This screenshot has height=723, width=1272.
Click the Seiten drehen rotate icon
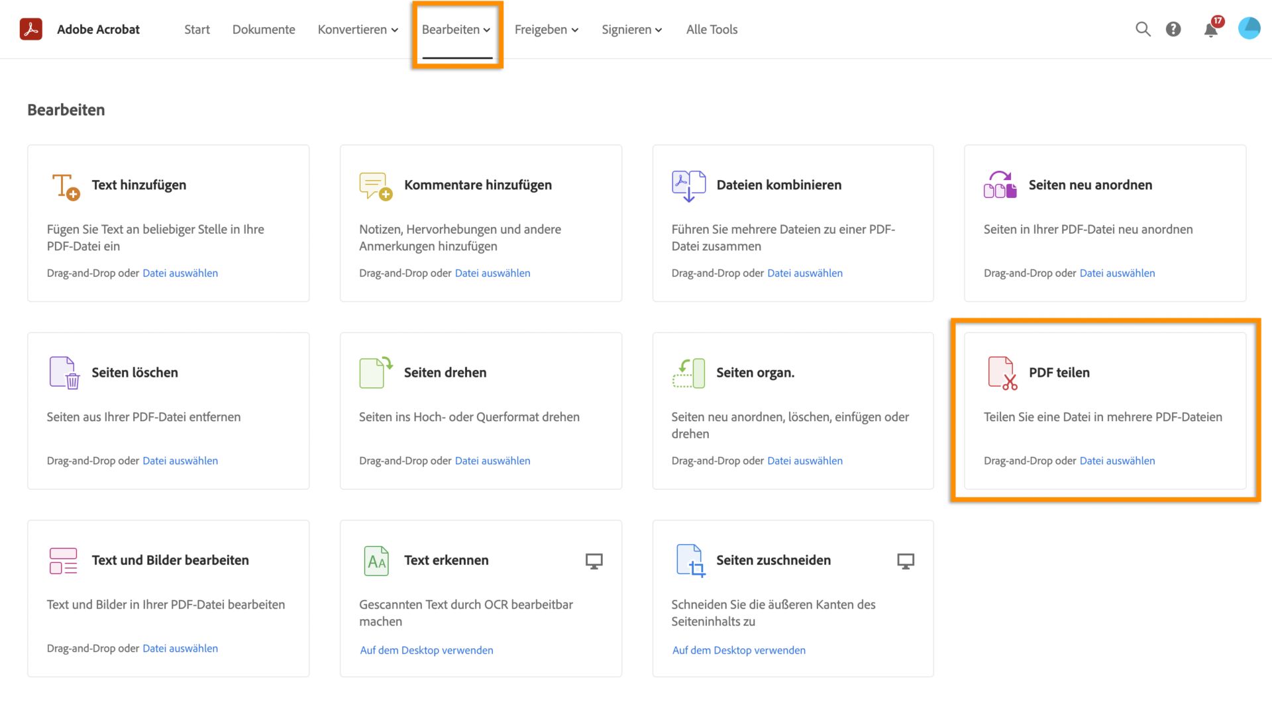click(376, 372)
